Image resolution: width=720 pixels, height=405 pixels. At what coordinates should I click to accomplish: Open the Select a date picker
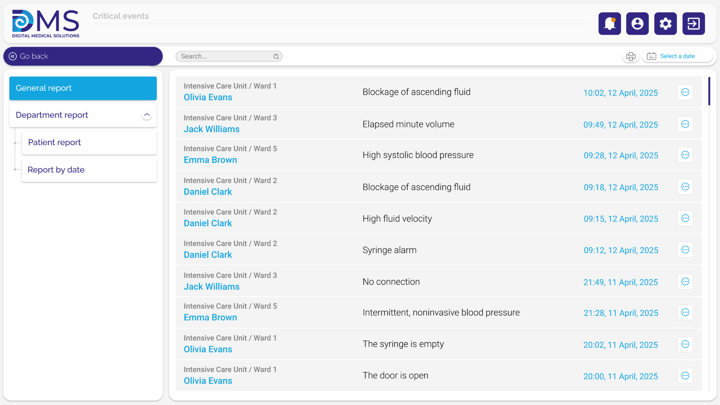677,56
